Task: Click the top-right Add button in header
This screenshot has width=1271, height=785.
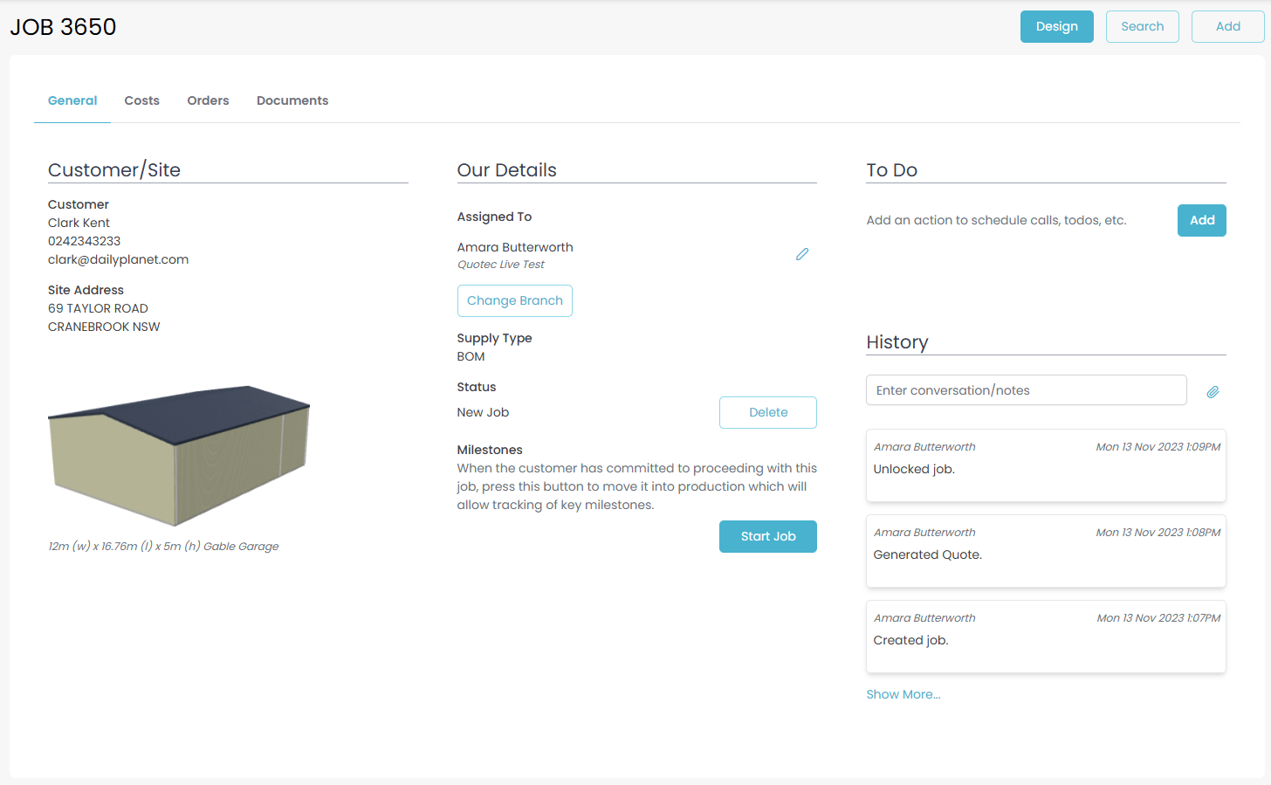Action: (1227, 26)
